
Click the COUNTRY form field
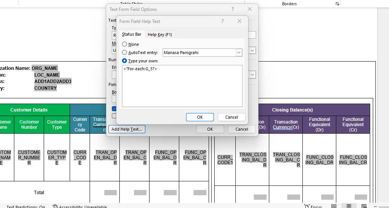(x=46, y=88)
